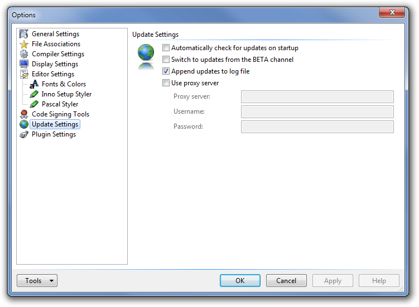The height and width of the screenshot is (307, 419).
Task: Click the monitor icon for Display Settings
Action: (x=24, y=64)
